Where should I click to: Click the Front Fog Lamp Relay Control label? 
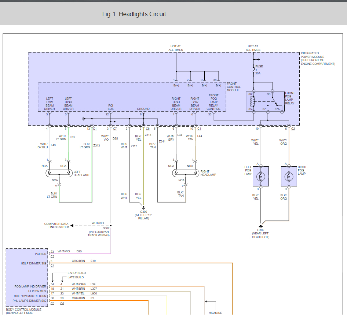213,102
